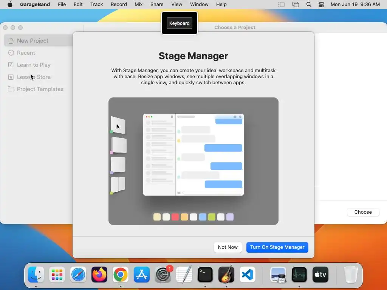Click the date and time in menu bar
The image size is (387, 290).
355,5
